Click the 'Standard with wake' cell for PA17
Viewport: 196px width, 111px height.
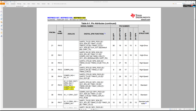pos(144,102)
